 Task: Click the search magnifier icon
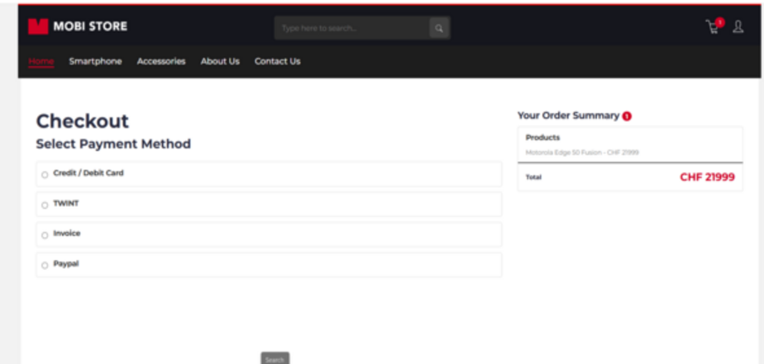439,28
